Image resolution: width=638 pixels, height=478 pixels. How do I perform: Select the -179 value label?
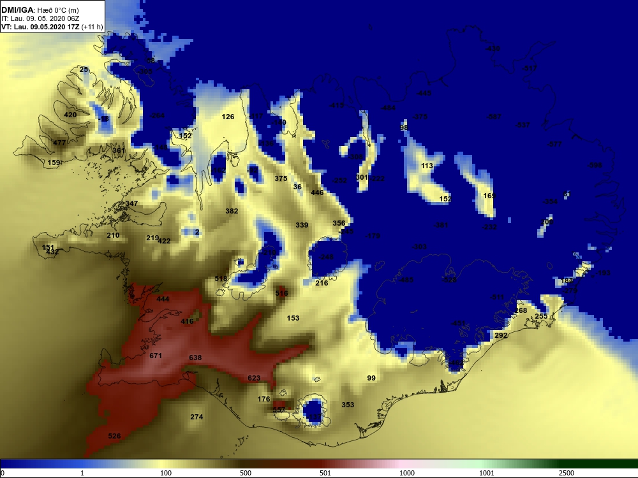tap(373, 236)
